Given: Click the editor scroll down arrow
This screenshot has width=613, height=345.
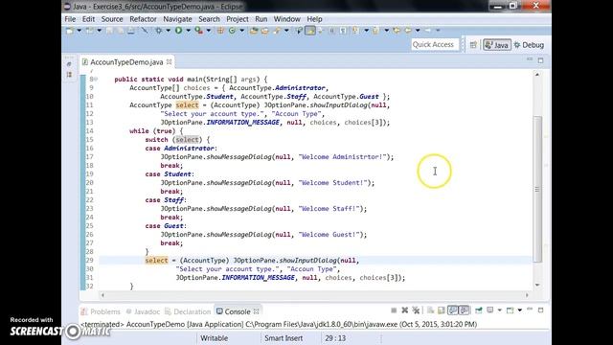Looking at the screenshot, I should click(x=537, y=286).
